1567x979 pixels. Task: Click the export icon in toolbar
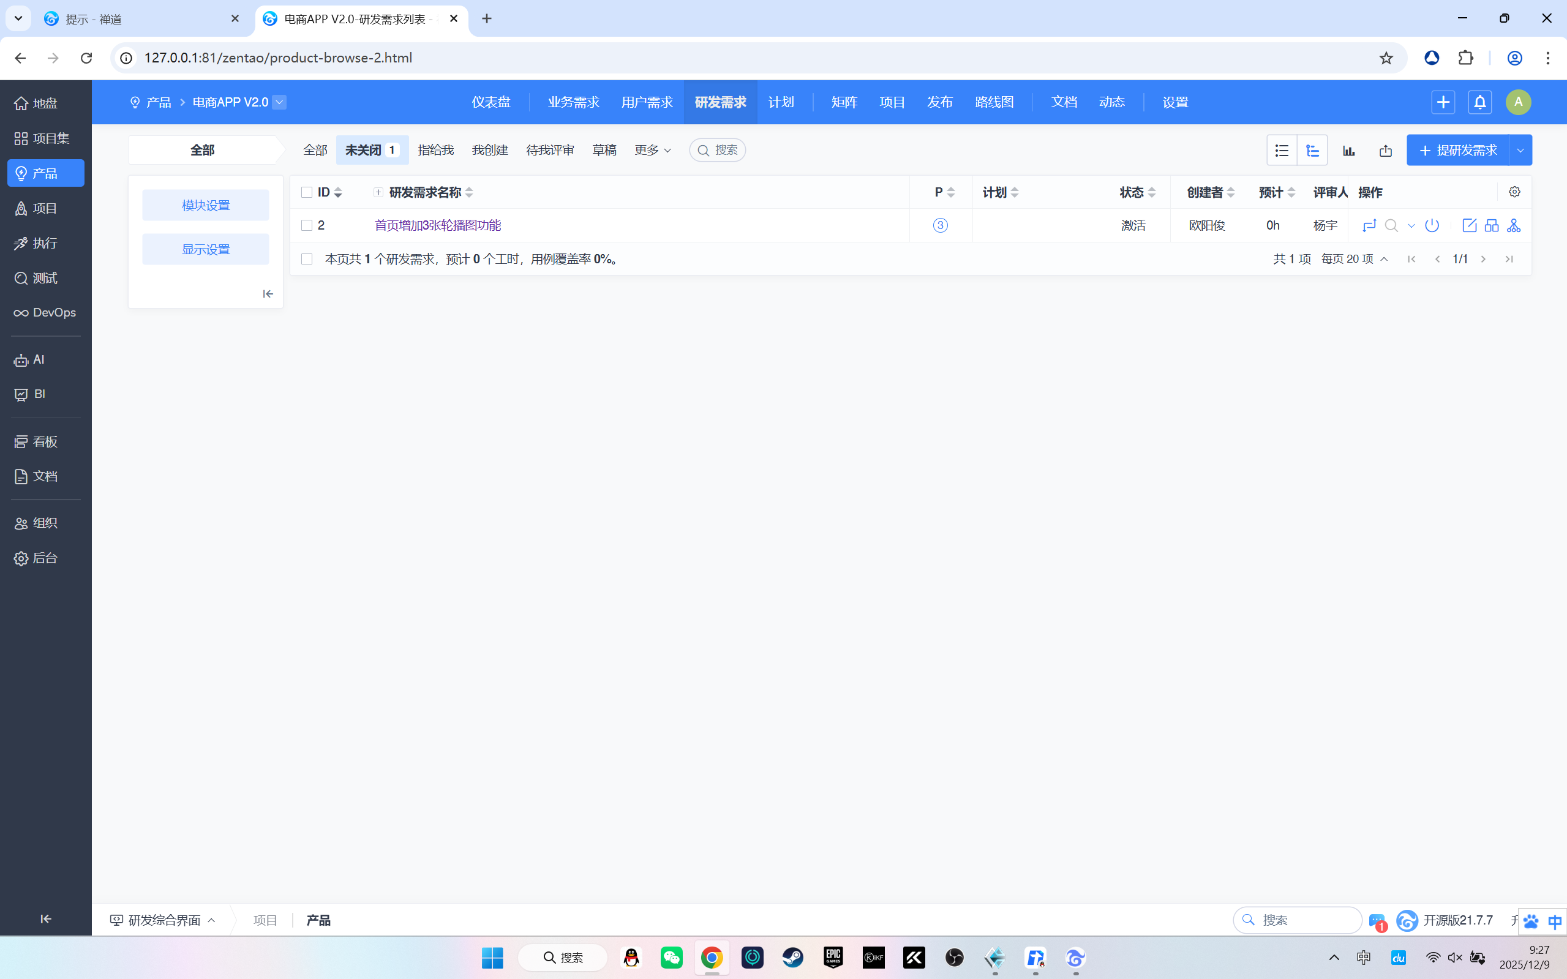(1386, 151)
